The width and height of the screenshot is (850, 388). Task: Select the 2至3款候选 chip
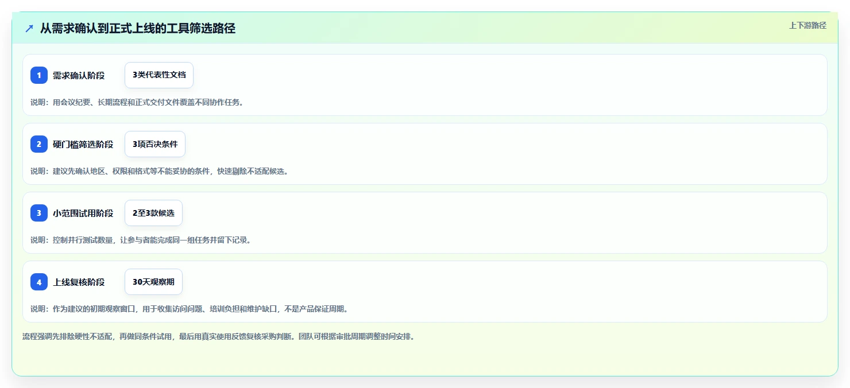(153, 213)
